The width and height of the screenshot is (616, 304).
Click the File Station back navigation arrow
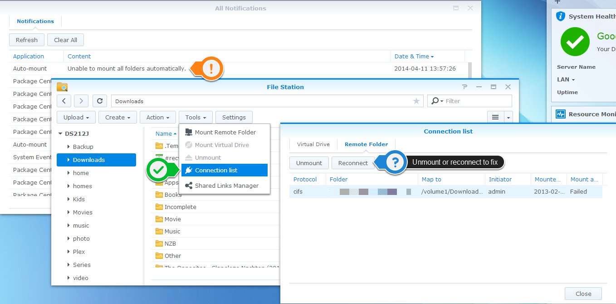pyautogui.click(x=64, y=101)
